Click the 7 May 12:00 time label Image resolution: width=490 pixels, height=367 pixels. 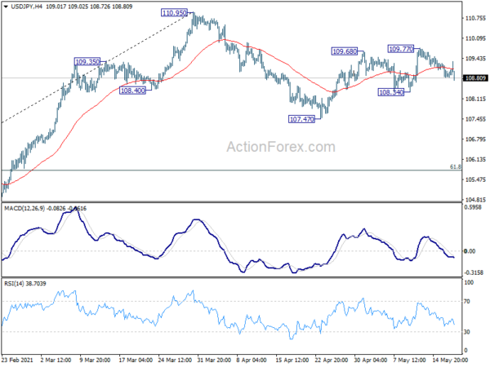pyautogui.click(x=409, y=360)
